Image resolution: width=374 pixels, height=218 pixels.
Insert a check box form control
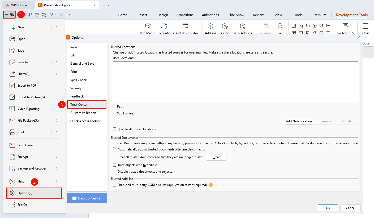294,26
